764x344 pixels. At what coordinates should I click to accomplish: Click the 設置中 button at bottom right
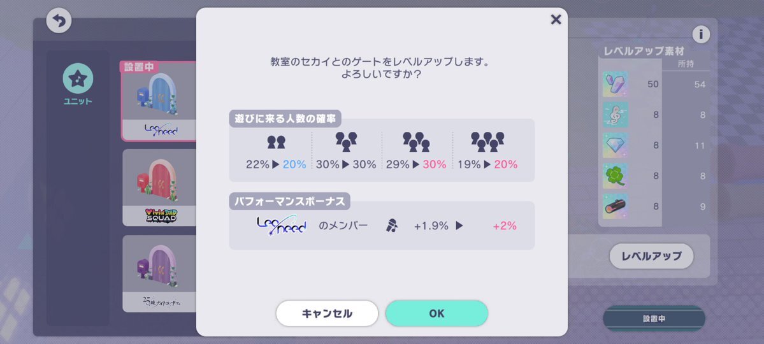[x=654, y=319]
